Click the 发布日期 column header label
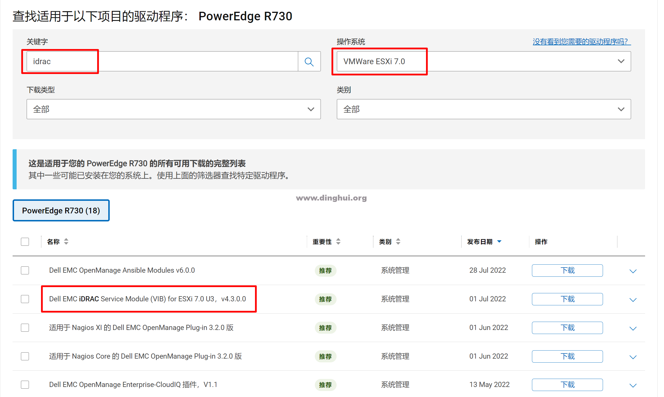Image resolution: width=664 pixels, height=397 pixels. point(480,241)
